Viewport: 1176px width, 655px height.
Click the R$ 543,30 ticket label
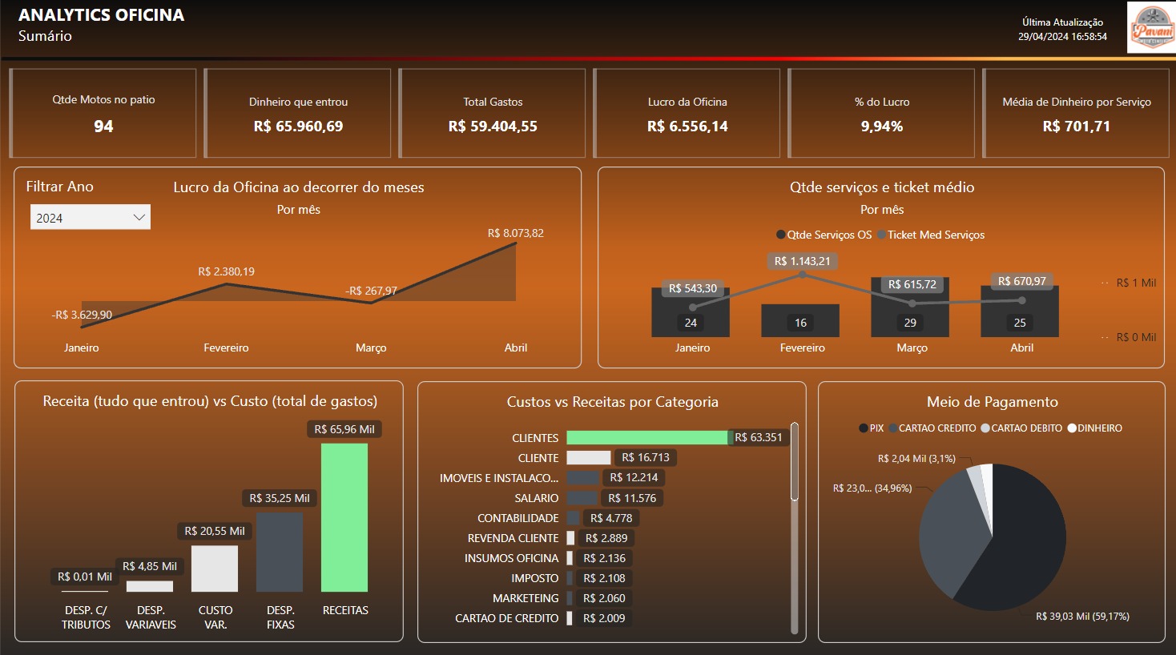coord(693,288)
